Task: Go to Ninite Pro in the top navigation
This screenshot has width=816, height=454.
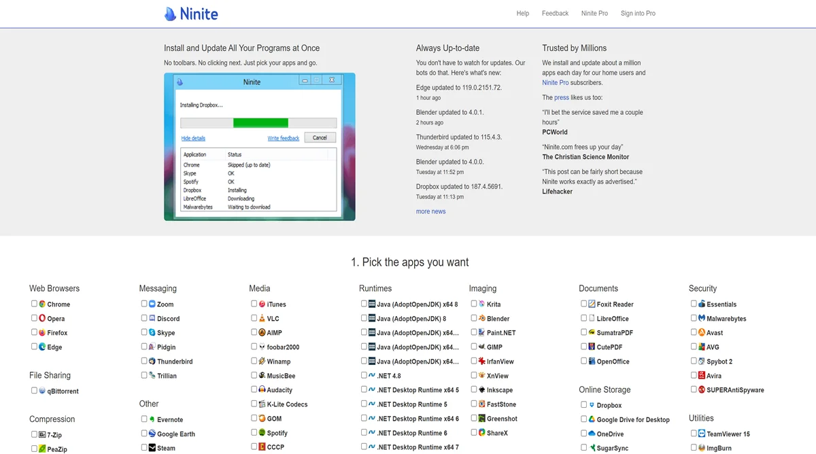Action: 594,14
